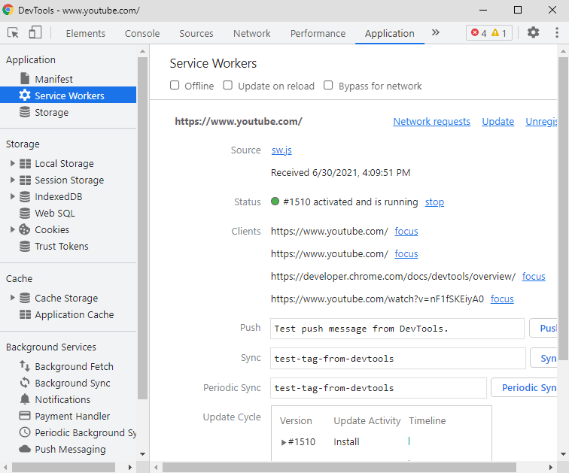
Task: Expand the Session Storage tree
Action: pos(12,180)
